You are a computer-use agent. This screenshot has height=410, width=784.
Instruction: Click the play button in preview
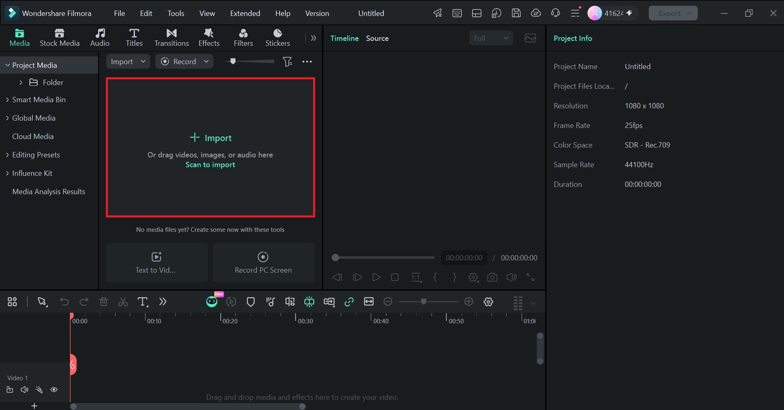pos(376,277)
